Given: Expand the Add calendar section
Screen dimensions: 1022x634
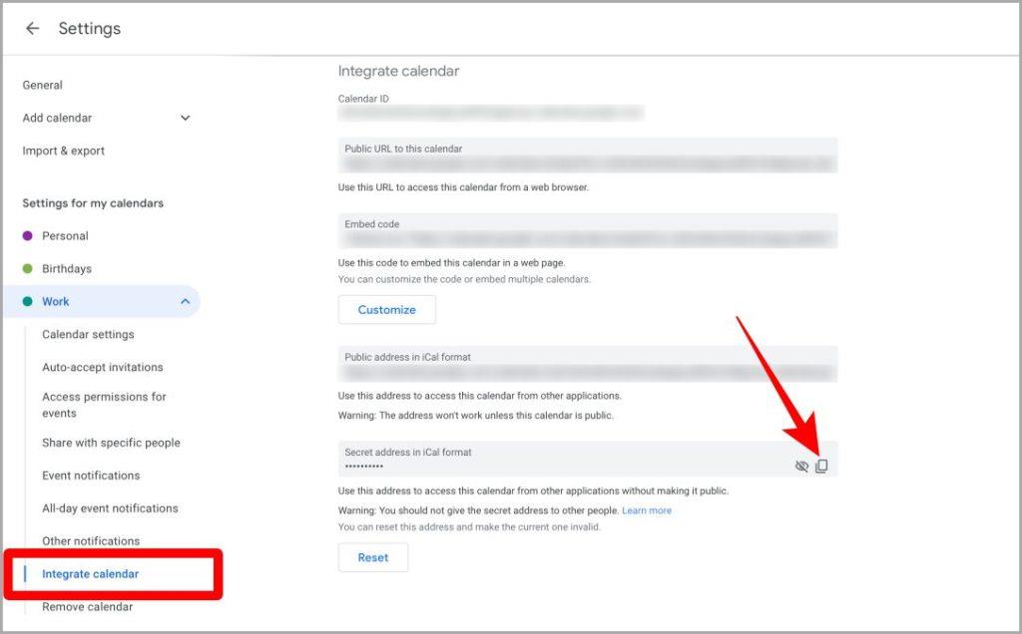Looking at the screenshot, I should [185, 118].
